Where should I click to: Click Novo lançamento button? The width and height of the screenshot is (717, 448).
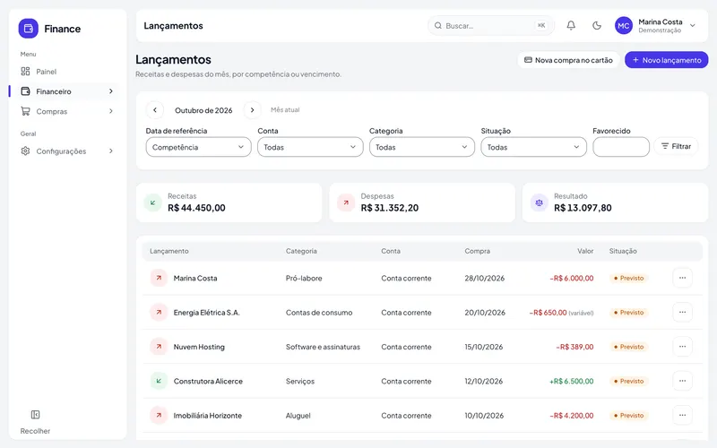coord(666,60)
